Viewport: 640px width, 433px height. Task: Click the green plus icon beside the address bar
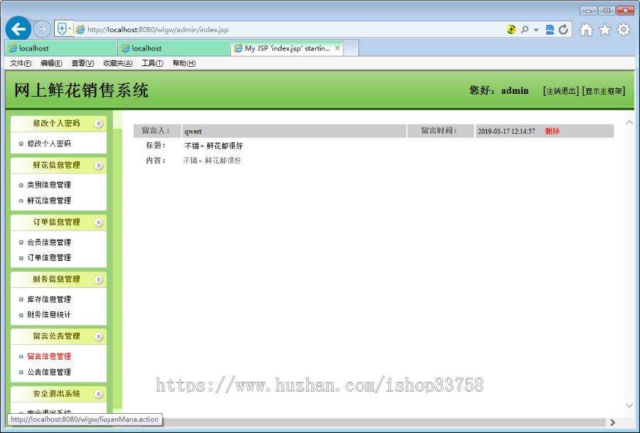tap(512, 30)
